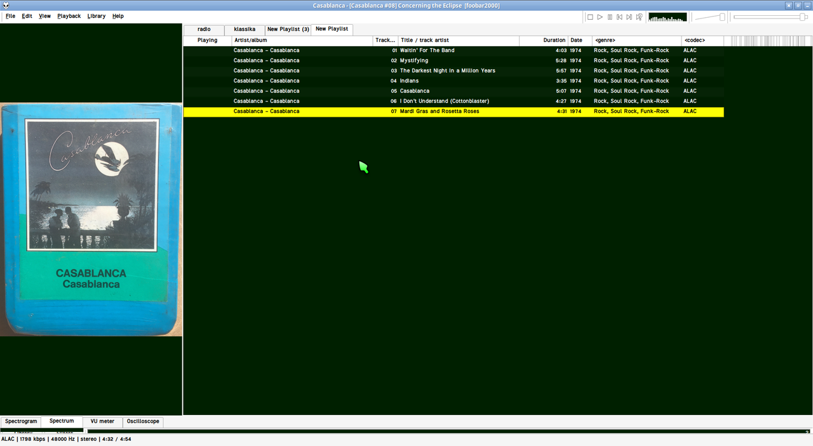Open the Playback menu
813x446 pixels.
pyautogui.click(x=69, y=16)
